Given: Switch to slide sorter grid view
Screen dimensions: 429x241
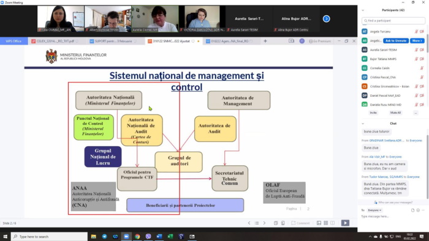Looking at the screenshot, I should (325, 223).
